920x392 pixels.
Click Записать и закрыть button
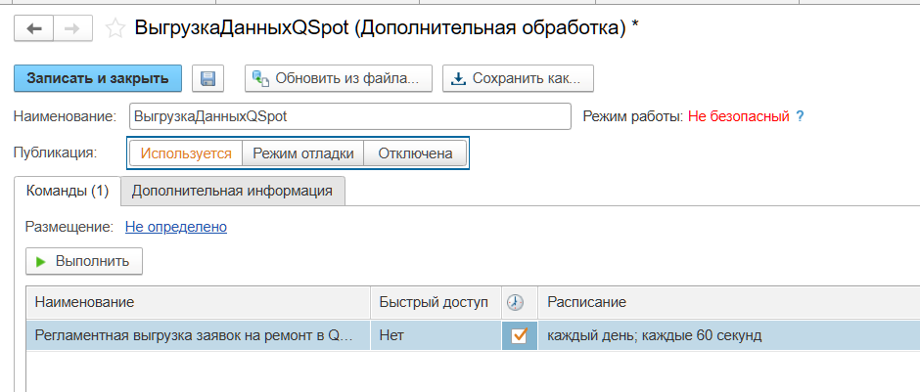pos(98,78)
